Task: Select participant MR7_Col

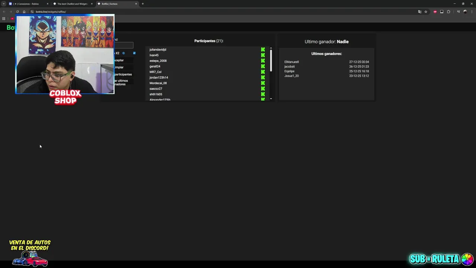Action: [155, 72]
